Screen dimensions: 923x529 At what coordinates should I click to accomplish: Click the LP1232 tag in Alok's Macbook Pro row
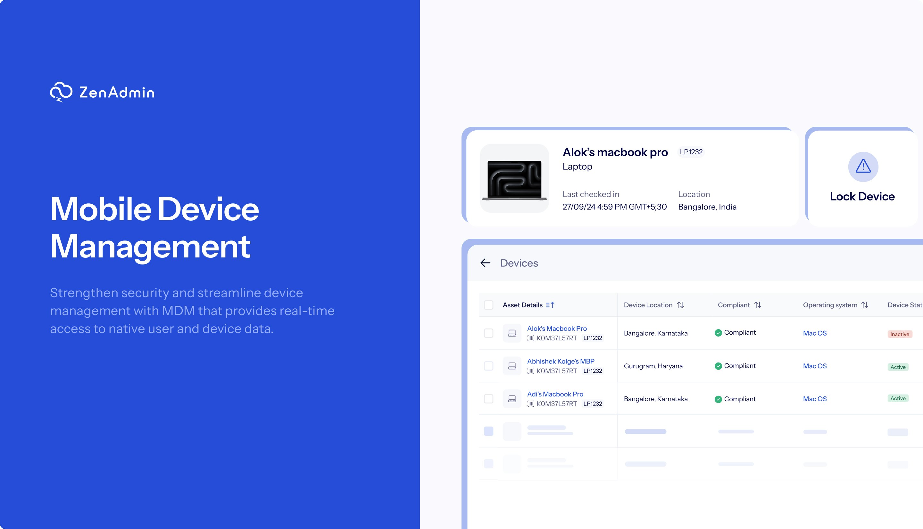click(x=593, y=338)
